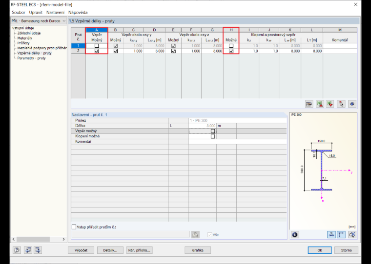Toggle column B Možný checkbox in row 2

(116, 51)
